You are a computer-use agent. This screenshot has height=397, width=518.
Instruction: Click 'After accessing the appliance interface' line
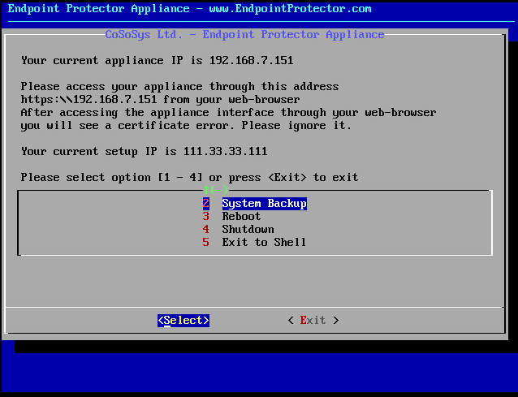229,113
